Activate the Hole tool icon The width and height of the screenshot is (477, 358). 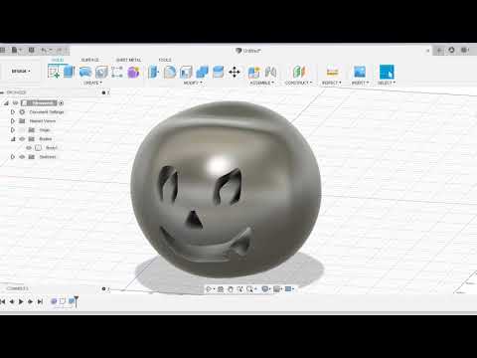[101, 72]
